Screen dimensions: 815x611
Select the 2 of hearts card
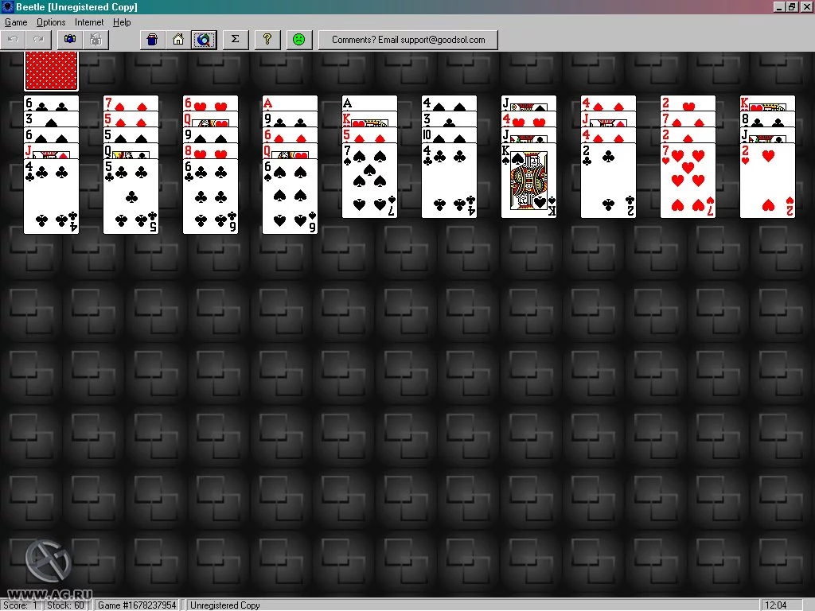pyautogui.click(x=767, y=181)
